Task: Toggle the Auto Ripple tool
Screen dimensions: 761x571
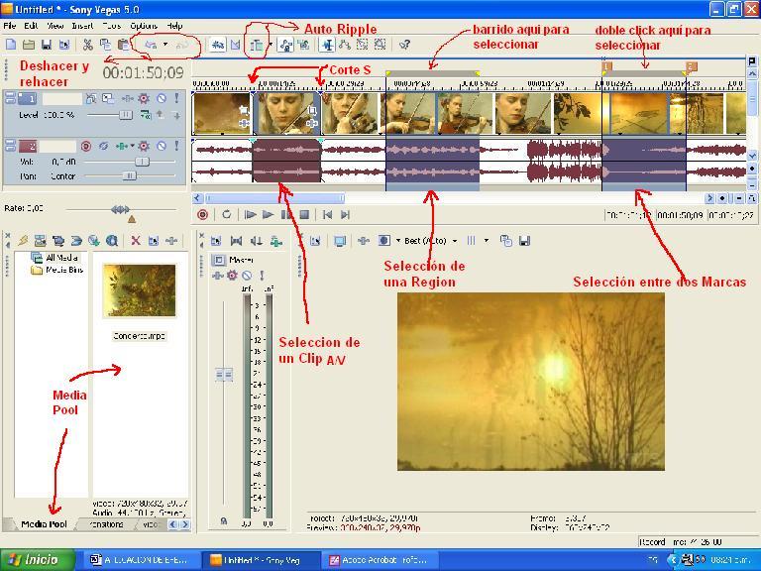Action: click(x=257, y=45)
